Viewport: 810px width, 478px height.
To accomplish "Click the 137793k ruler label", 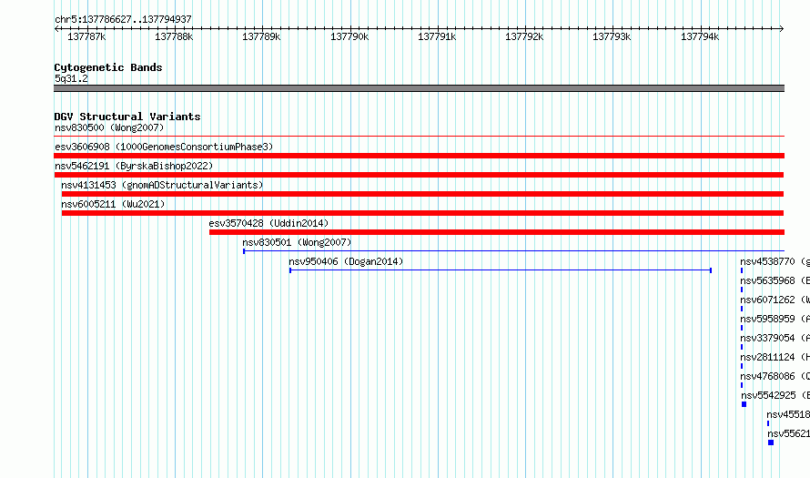I will (x=612, y=36).
